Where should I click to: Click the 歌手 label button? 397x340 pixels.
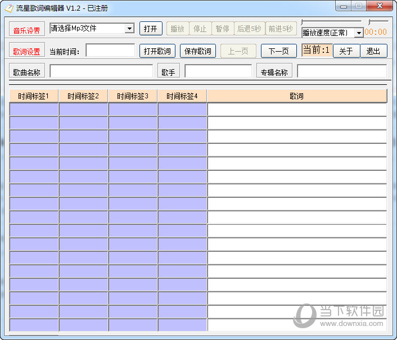[x=169, y=71]
